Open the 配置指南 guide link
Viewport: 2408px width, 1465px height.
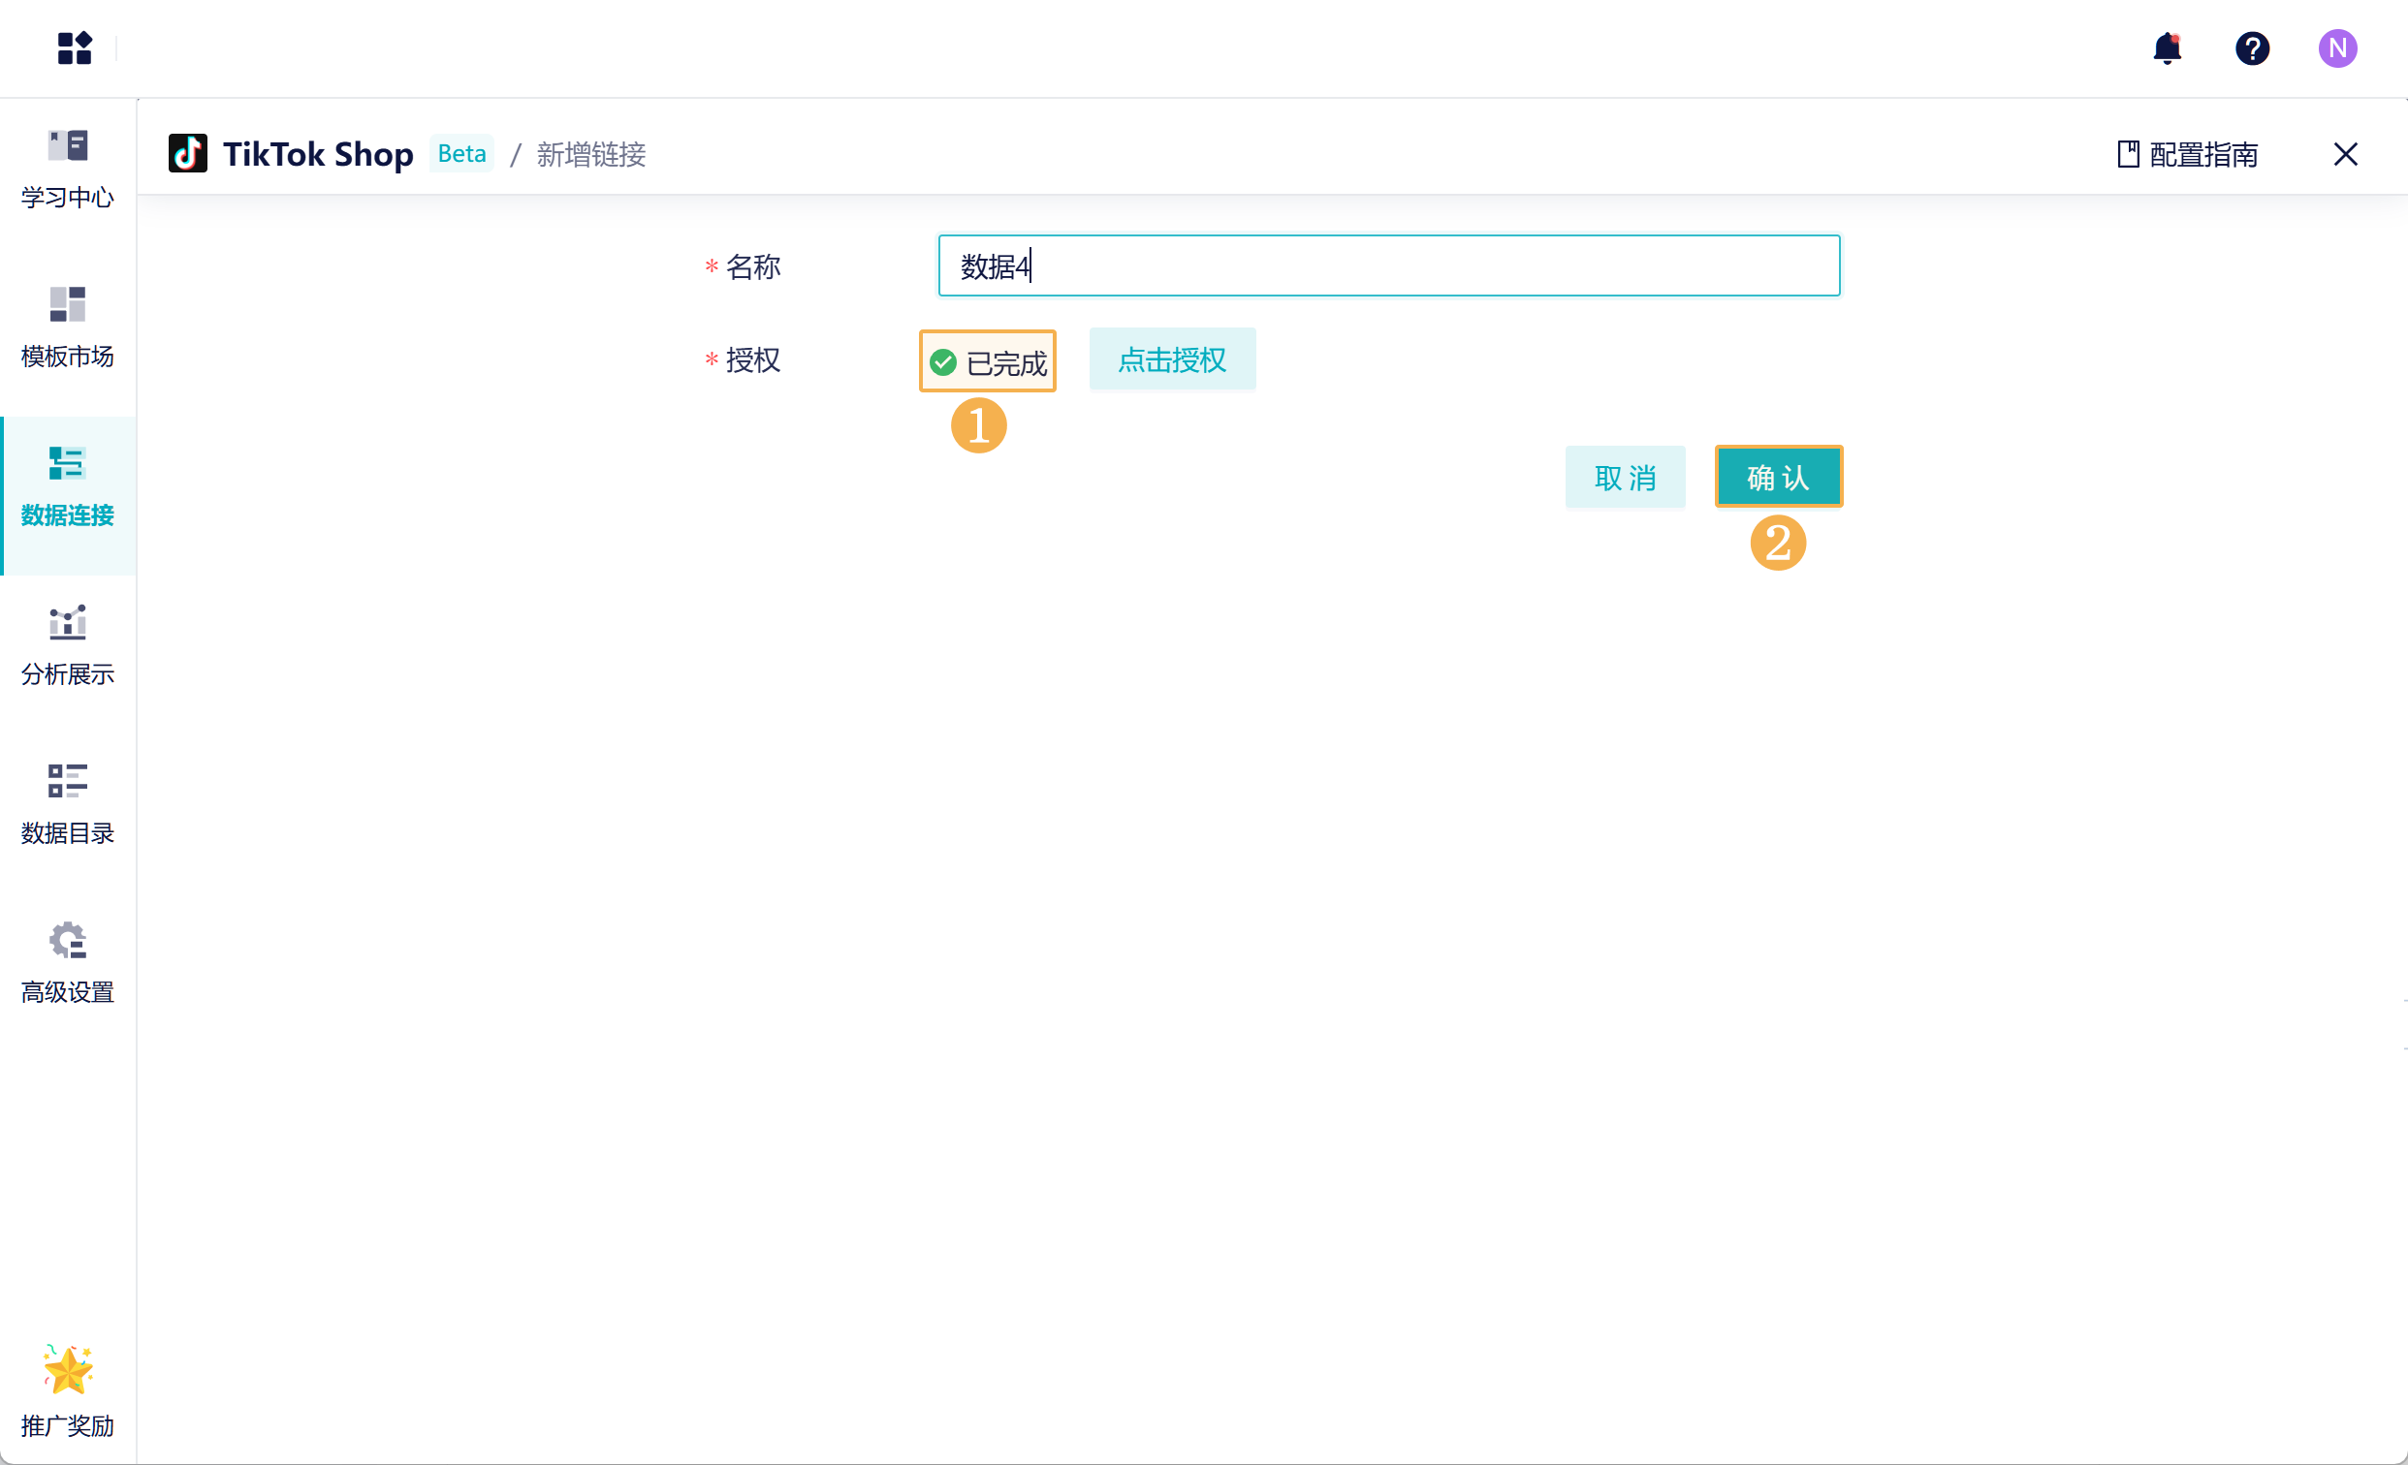[x=2187, y=154]
